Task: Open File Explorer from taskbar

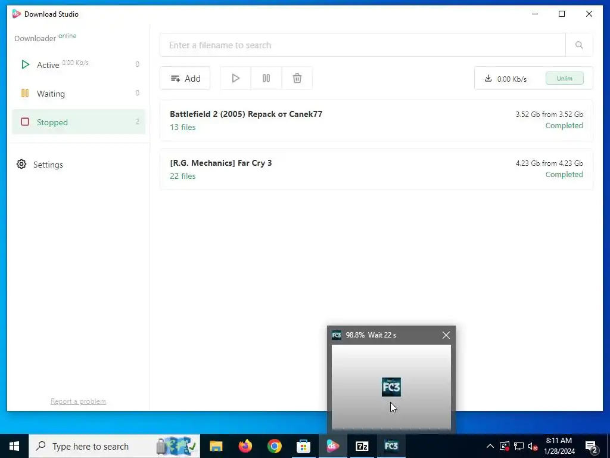Action: 216,446
